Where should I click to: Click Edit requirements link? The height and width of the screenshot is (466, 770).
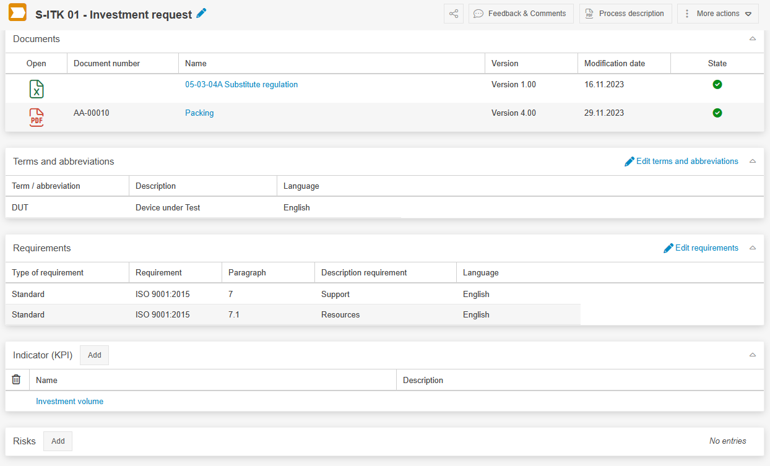click(701, 248)
